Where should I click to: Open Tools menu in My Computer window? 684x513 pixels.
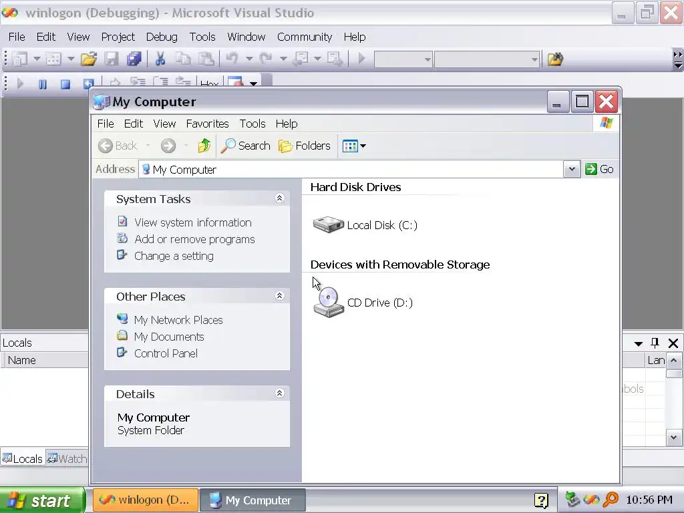[x=252, y=124]
